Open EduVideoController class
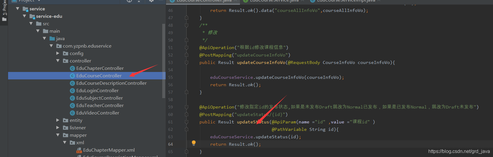The width and height of the screenshot is (493, 157). click(98, 113)
